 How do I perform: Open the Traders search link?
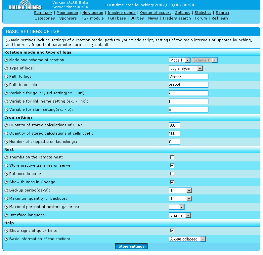[x=177, y=18]
